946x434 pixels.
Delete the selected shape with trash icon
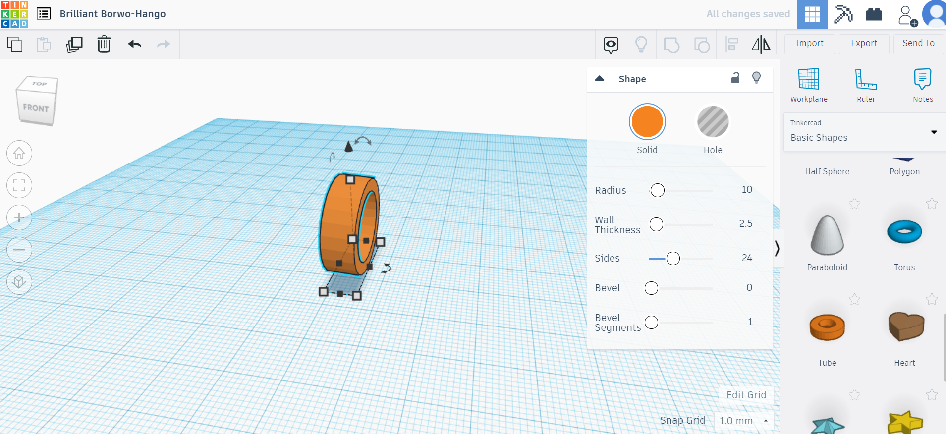click(x=104, y=44)
